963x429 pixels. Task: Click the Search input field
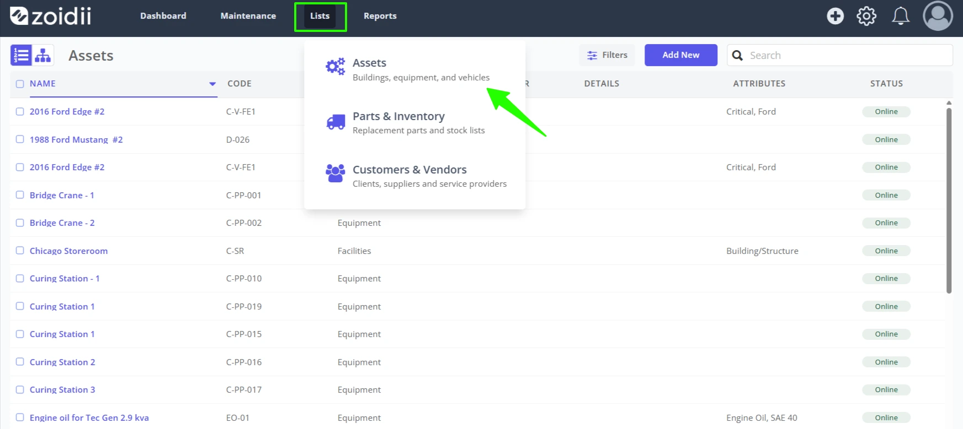pos(839,55)
